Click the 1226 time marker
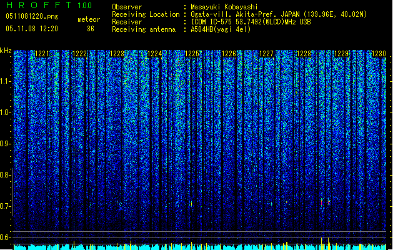 pos(229,54)
